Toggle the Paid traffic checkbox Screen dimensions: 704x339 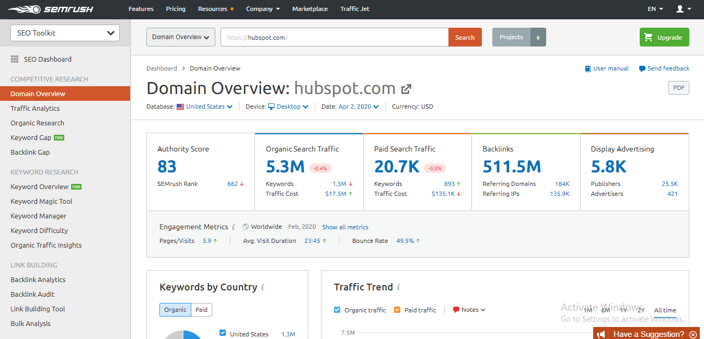click(397, 310)
